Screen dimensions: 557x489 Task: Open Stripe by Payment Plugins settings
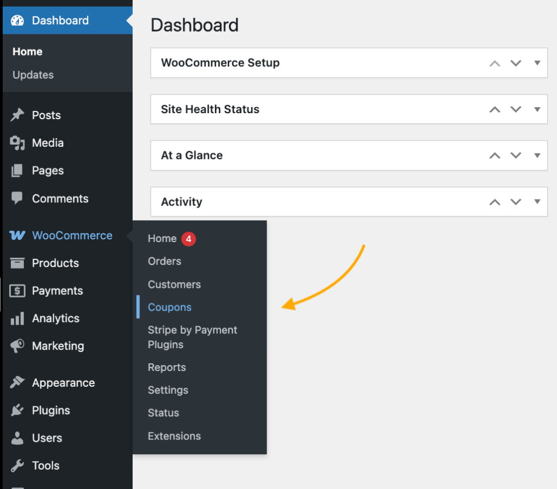pos(192,337)
